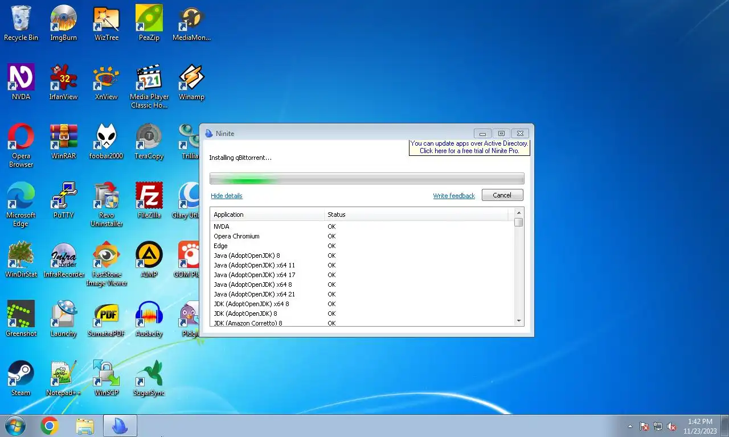The image size is (729, 437).
Task: Click the Ninite taskbar button
Action: coord(120,426)
